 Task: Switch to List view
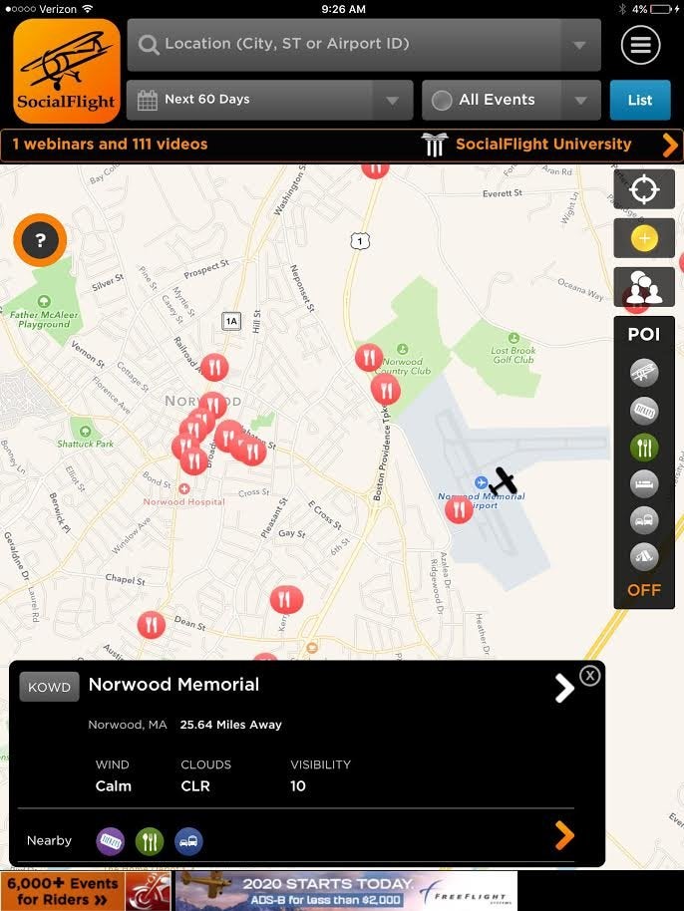click(640, 100)
